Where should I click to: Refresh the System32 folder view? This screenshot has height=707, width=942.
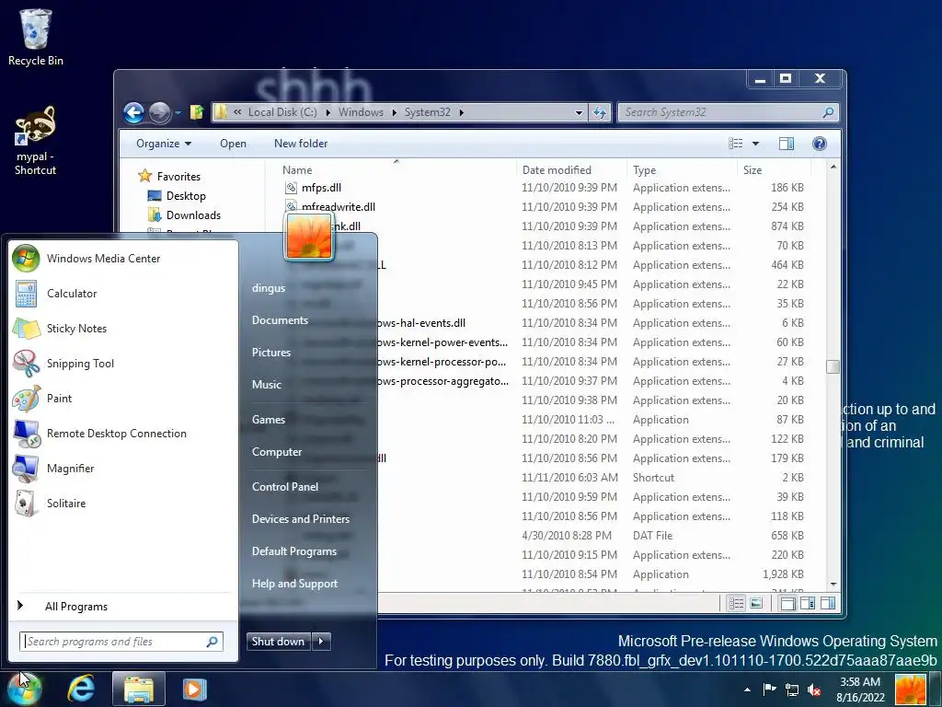(600, 112)
